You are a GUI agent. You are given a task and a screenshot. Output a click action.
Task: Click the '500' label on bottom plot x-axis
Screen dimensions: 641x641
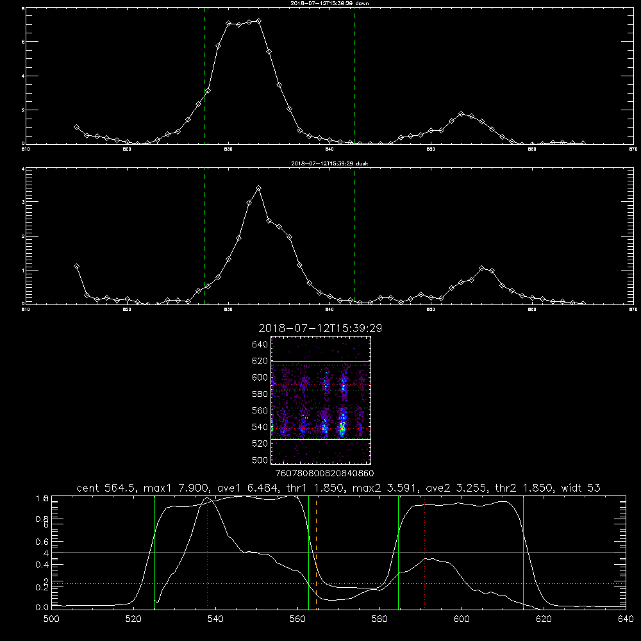51,619
